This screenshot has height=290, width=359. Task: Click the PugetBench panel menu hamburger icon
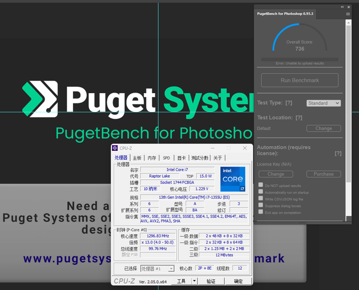pyautogui.click(x=348, y=14)
